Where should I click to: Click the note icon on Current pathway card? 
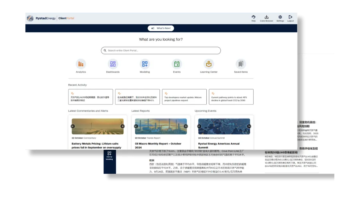213,93
